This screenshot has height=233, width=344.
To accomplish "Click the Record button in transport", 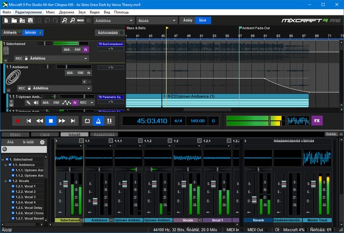I will 17,121.
